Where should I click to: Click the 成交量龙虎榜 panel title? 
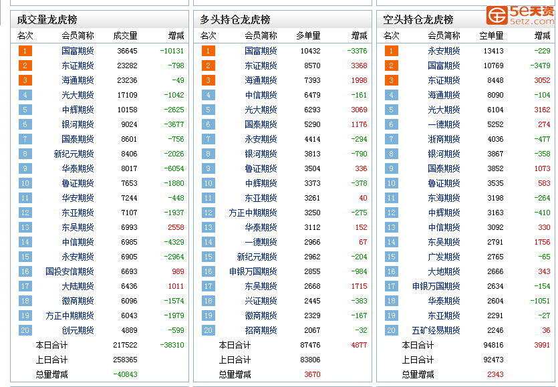(47, 19)
